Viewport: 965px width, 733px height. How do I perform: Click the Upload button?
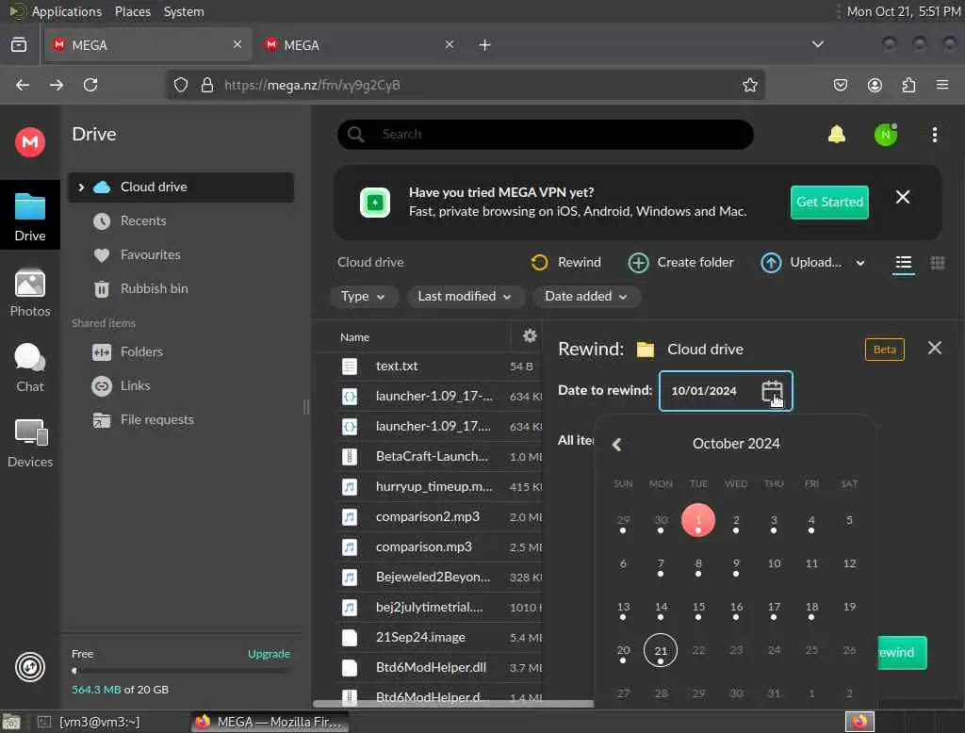click(x=801, y=262)
